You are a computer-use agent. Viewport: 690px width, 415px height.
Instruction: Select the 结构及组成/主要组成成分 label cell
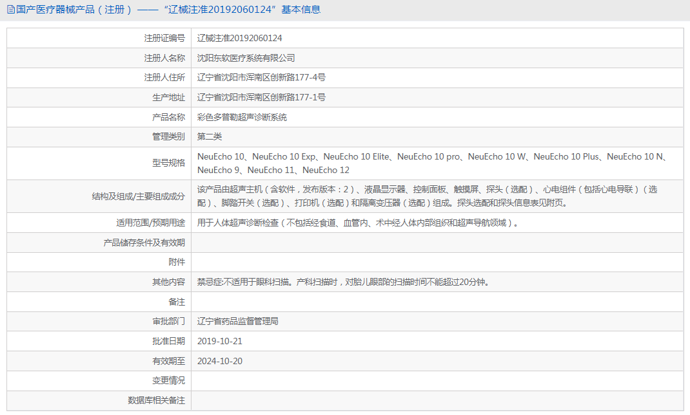[x=139, y=196]
